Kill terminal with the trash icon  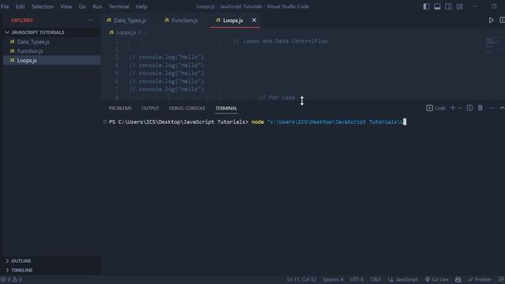(481, 108)
